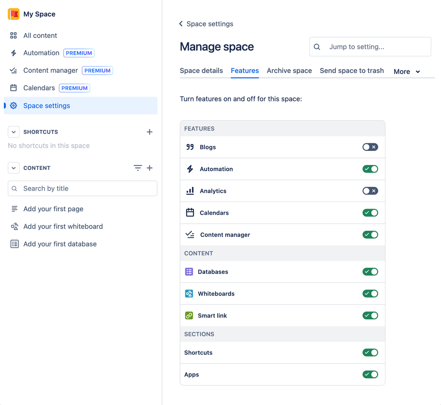The width and height of the screenshot is (441, 405).
Task: Click the blue Whiteboards icon
Action: pyautogui.click(x=189, y=294)
